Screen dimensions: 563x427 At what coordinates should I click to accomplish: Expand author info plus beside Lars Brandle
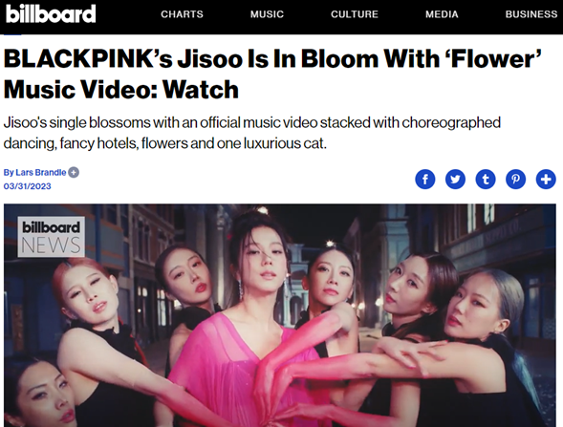tap(74, 173)
